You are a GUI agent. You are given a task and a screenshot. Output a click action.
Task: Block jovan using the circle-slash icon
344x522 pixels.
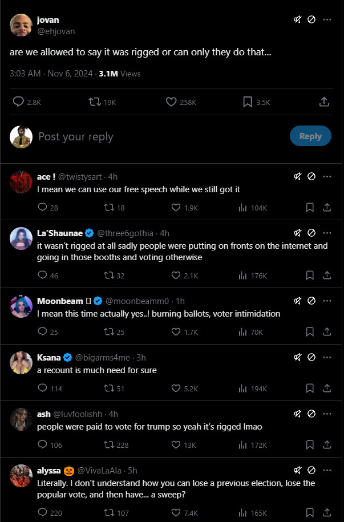[311, 19]
